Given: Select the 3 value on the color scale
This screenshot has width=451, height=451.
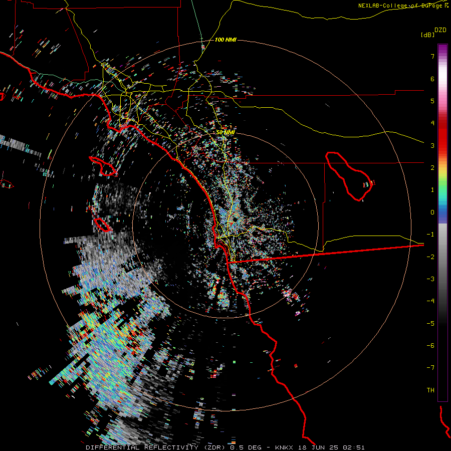Looking at the screenshot, I should click(x=432, y=145).
